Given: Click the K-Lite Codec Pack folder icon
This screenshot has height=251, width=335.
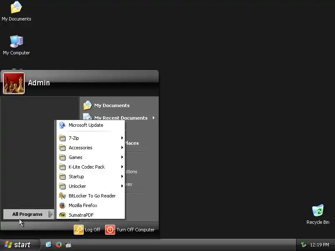Looking at the screenshot, I should (62, 167).
